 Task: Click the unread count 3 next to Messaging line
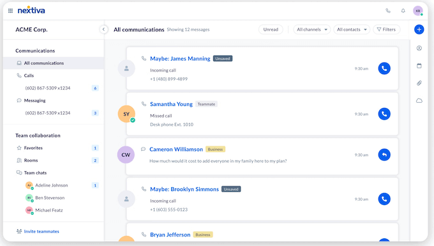[x=95, y=113]
